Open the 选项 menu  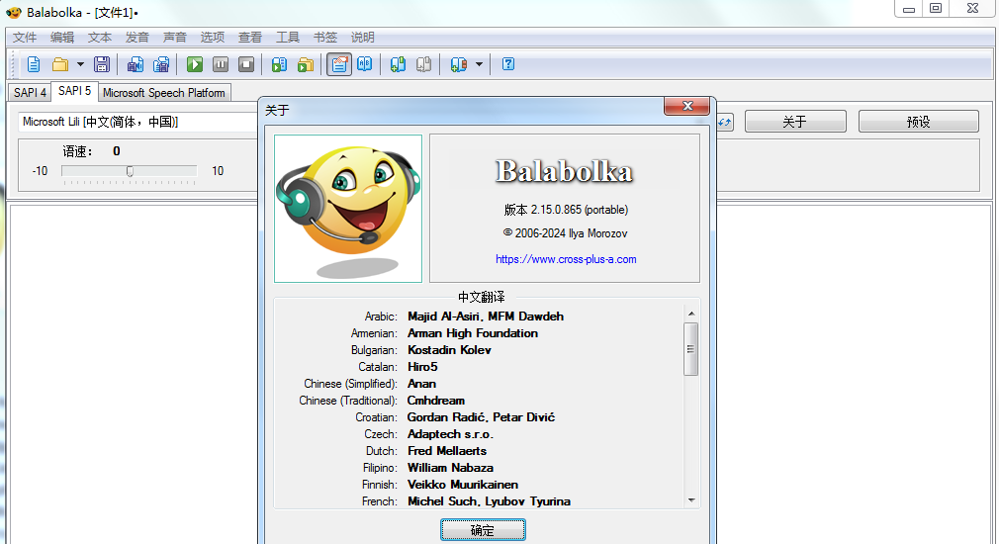pyautogui.click(x=212, y=38)
